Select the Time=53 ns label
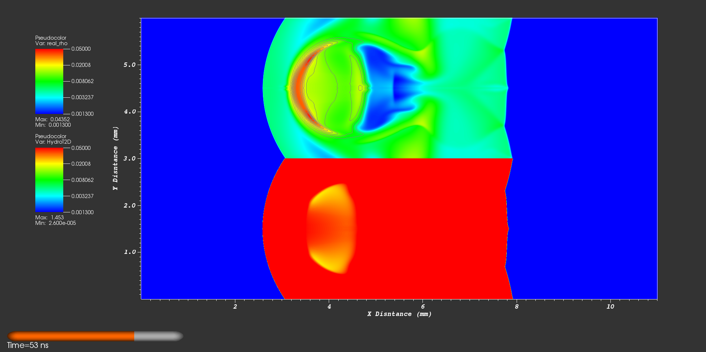The image size is (706, 352). click(28, 345)
